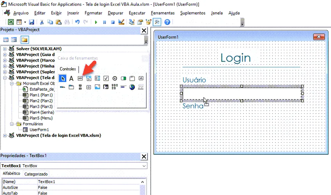
Task: Choose the ToggleButton control tool
Action: point(123,78)
